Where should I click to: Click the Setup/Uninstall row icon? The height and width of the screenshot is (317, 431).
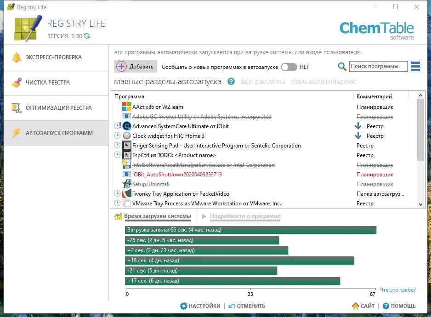pos(127,184)
